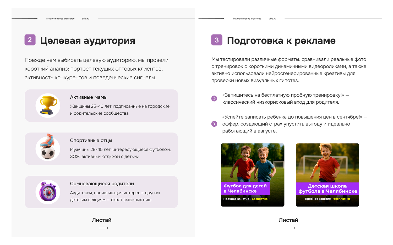This screenshot has height=245, width=393.
Task: Click text Аудитория, проявляющая интерес к другим
Action: (x=115, y=193)
